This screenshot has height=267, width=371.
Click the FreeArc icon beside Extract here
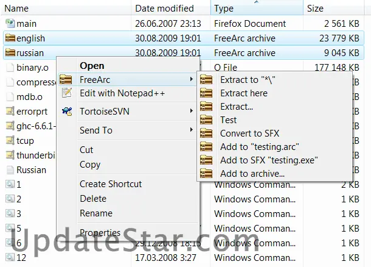[x=206, y=93]
